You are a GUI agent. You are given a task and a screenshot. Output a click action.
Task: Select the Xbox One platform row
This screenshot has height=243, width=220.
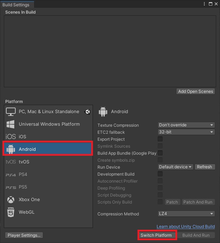coord(48,200)
